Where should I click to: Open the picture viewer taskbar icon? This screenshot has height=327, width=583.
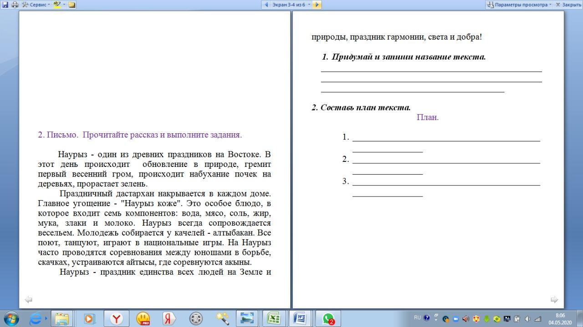(247, 319)
